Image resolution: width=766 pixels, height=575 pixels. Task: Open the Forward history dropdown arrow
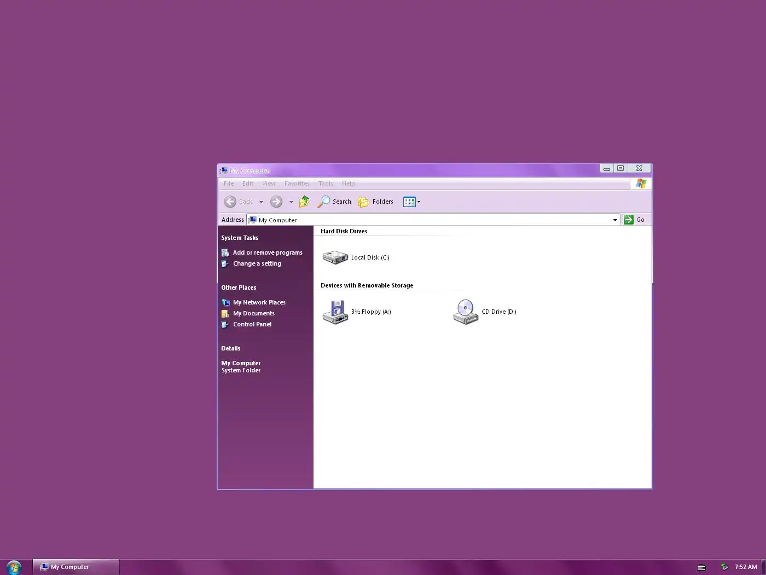291,202
